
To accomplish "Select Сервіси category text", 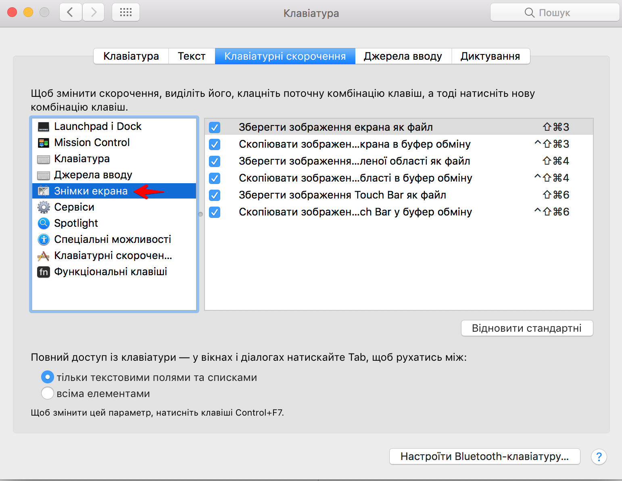I will pos(74,207).
